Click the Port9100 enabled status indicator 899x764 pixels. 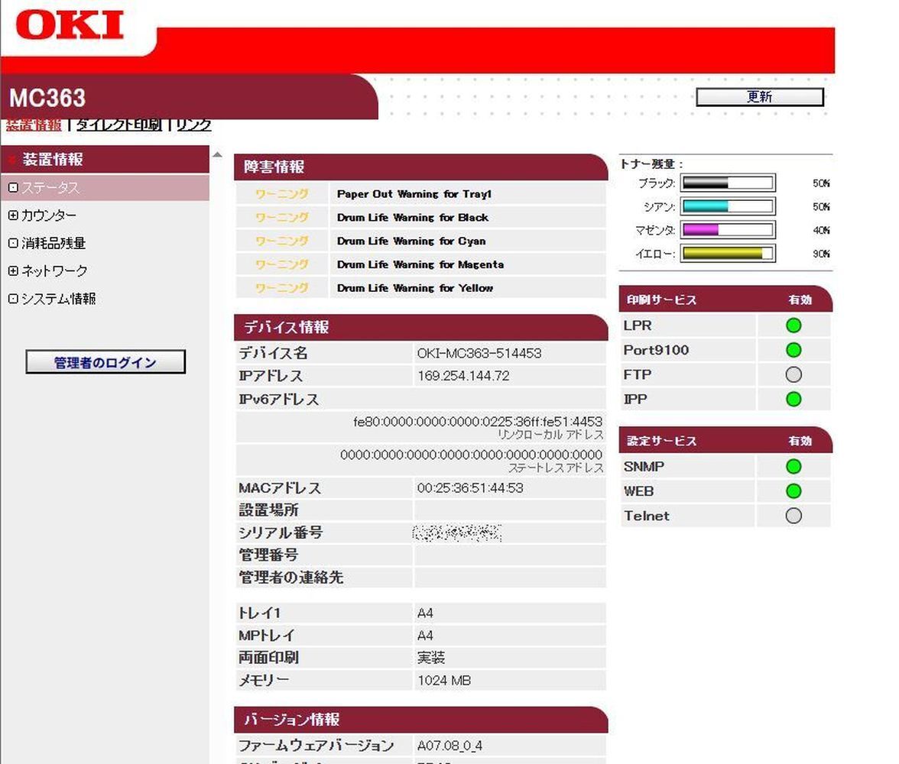point(793,350)
